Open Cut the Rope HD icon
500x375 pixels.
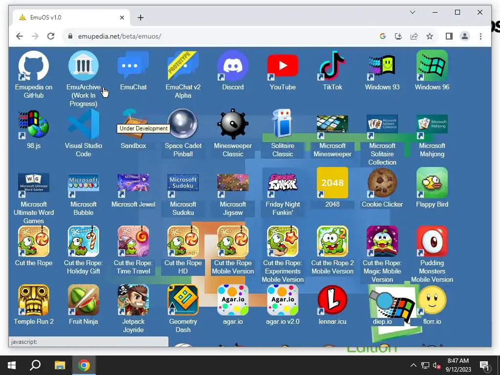coord(183,241)
